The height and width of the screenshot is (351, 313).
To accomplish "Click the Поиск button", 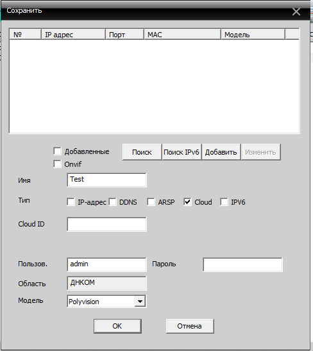I will point(142,152).
